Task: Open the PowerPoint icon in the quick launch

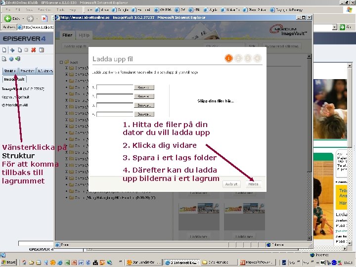Action: tap(74, 263)
